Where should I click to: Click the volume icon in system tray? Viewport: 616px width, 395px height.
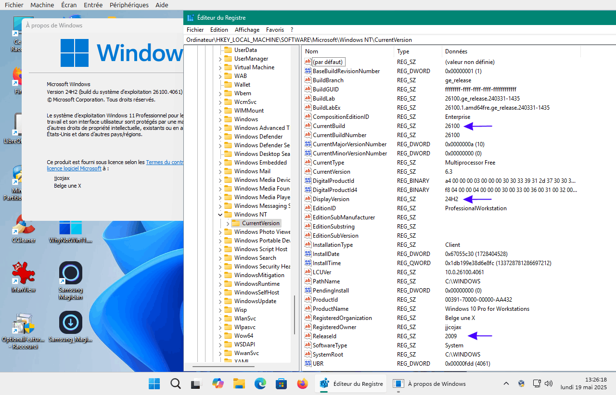(x=548, y=383)
